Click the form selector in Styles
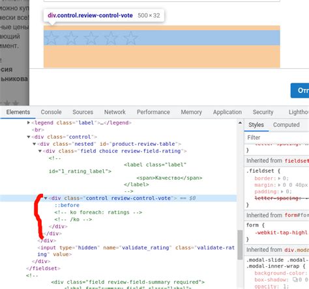309x289 pixels. point(252,225)
